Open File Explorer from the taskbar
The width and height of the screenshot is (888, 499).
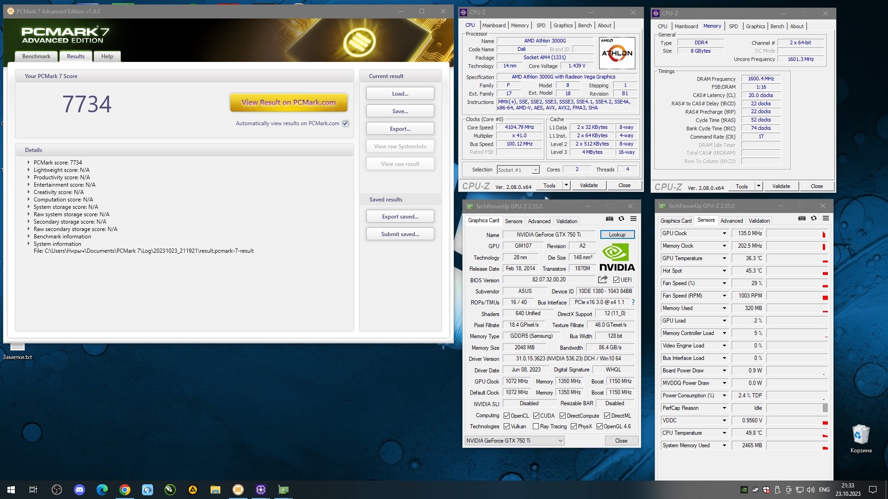[x=216, y=490]
